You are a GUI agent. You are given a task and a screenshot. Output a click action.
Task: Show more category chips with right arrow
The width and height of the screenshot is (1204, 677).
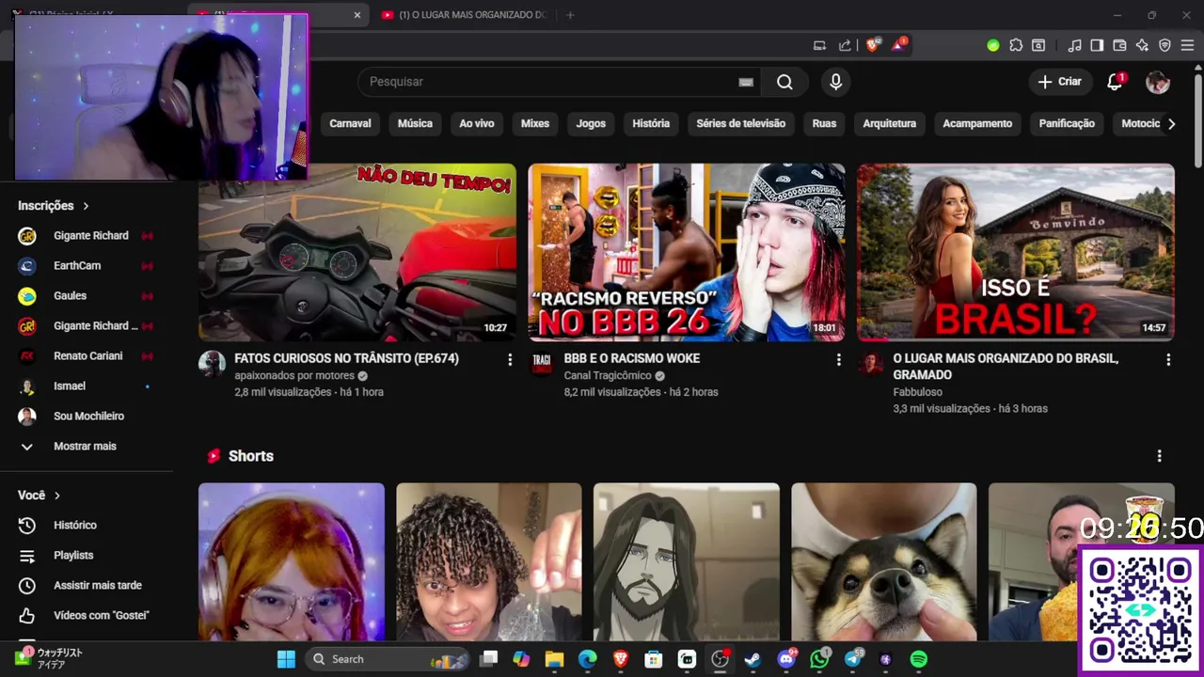1171,123
